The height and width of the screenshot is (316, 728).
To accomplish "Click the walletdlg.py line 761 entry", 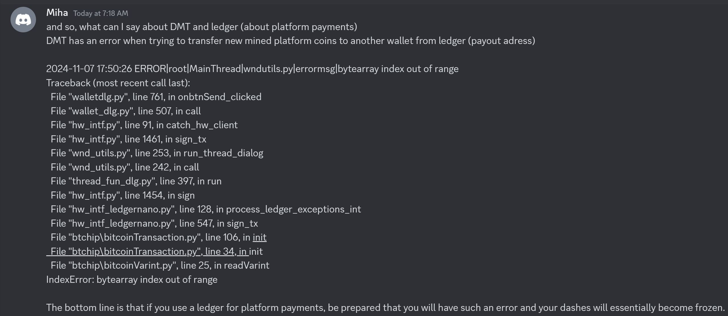I will (156, 97).
